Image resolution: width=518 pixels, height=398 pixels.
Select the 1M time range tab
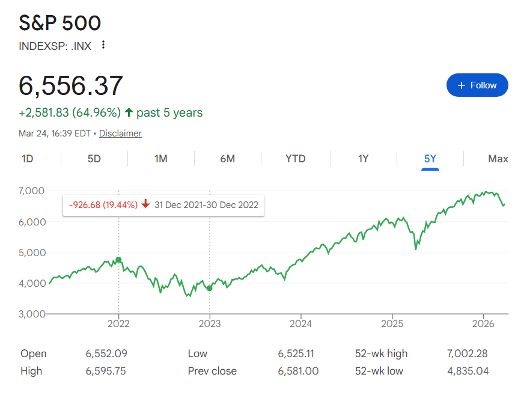(160, 159)
